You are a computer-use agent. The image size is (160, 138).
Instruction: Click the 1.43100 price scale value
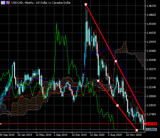(151, 24)
